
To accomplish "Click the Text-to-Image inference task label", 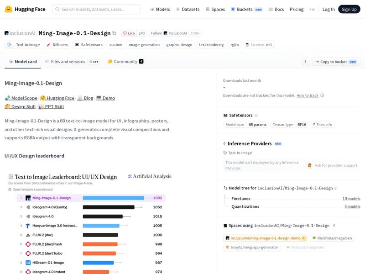I will click(x=238, y=153).
